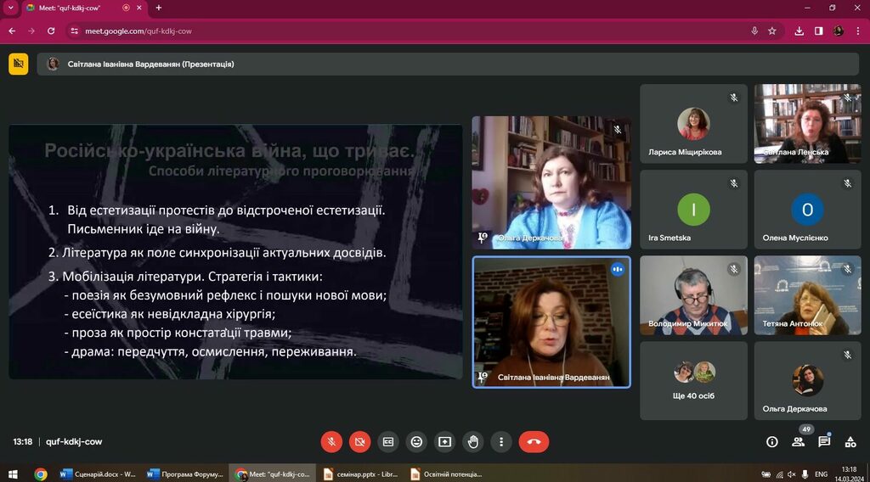The image size is (870, 482).
Task: Toggle closed captions
Action: [388, 441]
